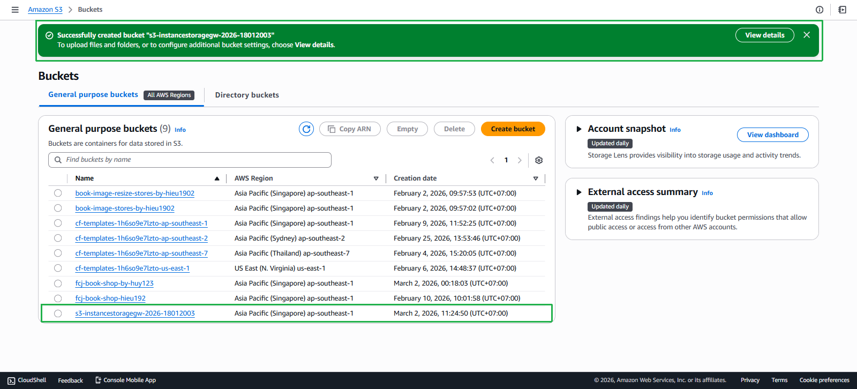Viewport: 857px width, 389px height.
Task: Open Info link beside Account snapshot
Action: pos(675,130)
